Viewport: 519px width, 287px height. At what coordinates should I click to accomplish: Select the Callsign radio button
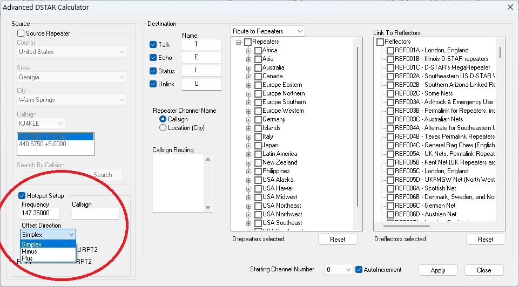click(163, 119)
